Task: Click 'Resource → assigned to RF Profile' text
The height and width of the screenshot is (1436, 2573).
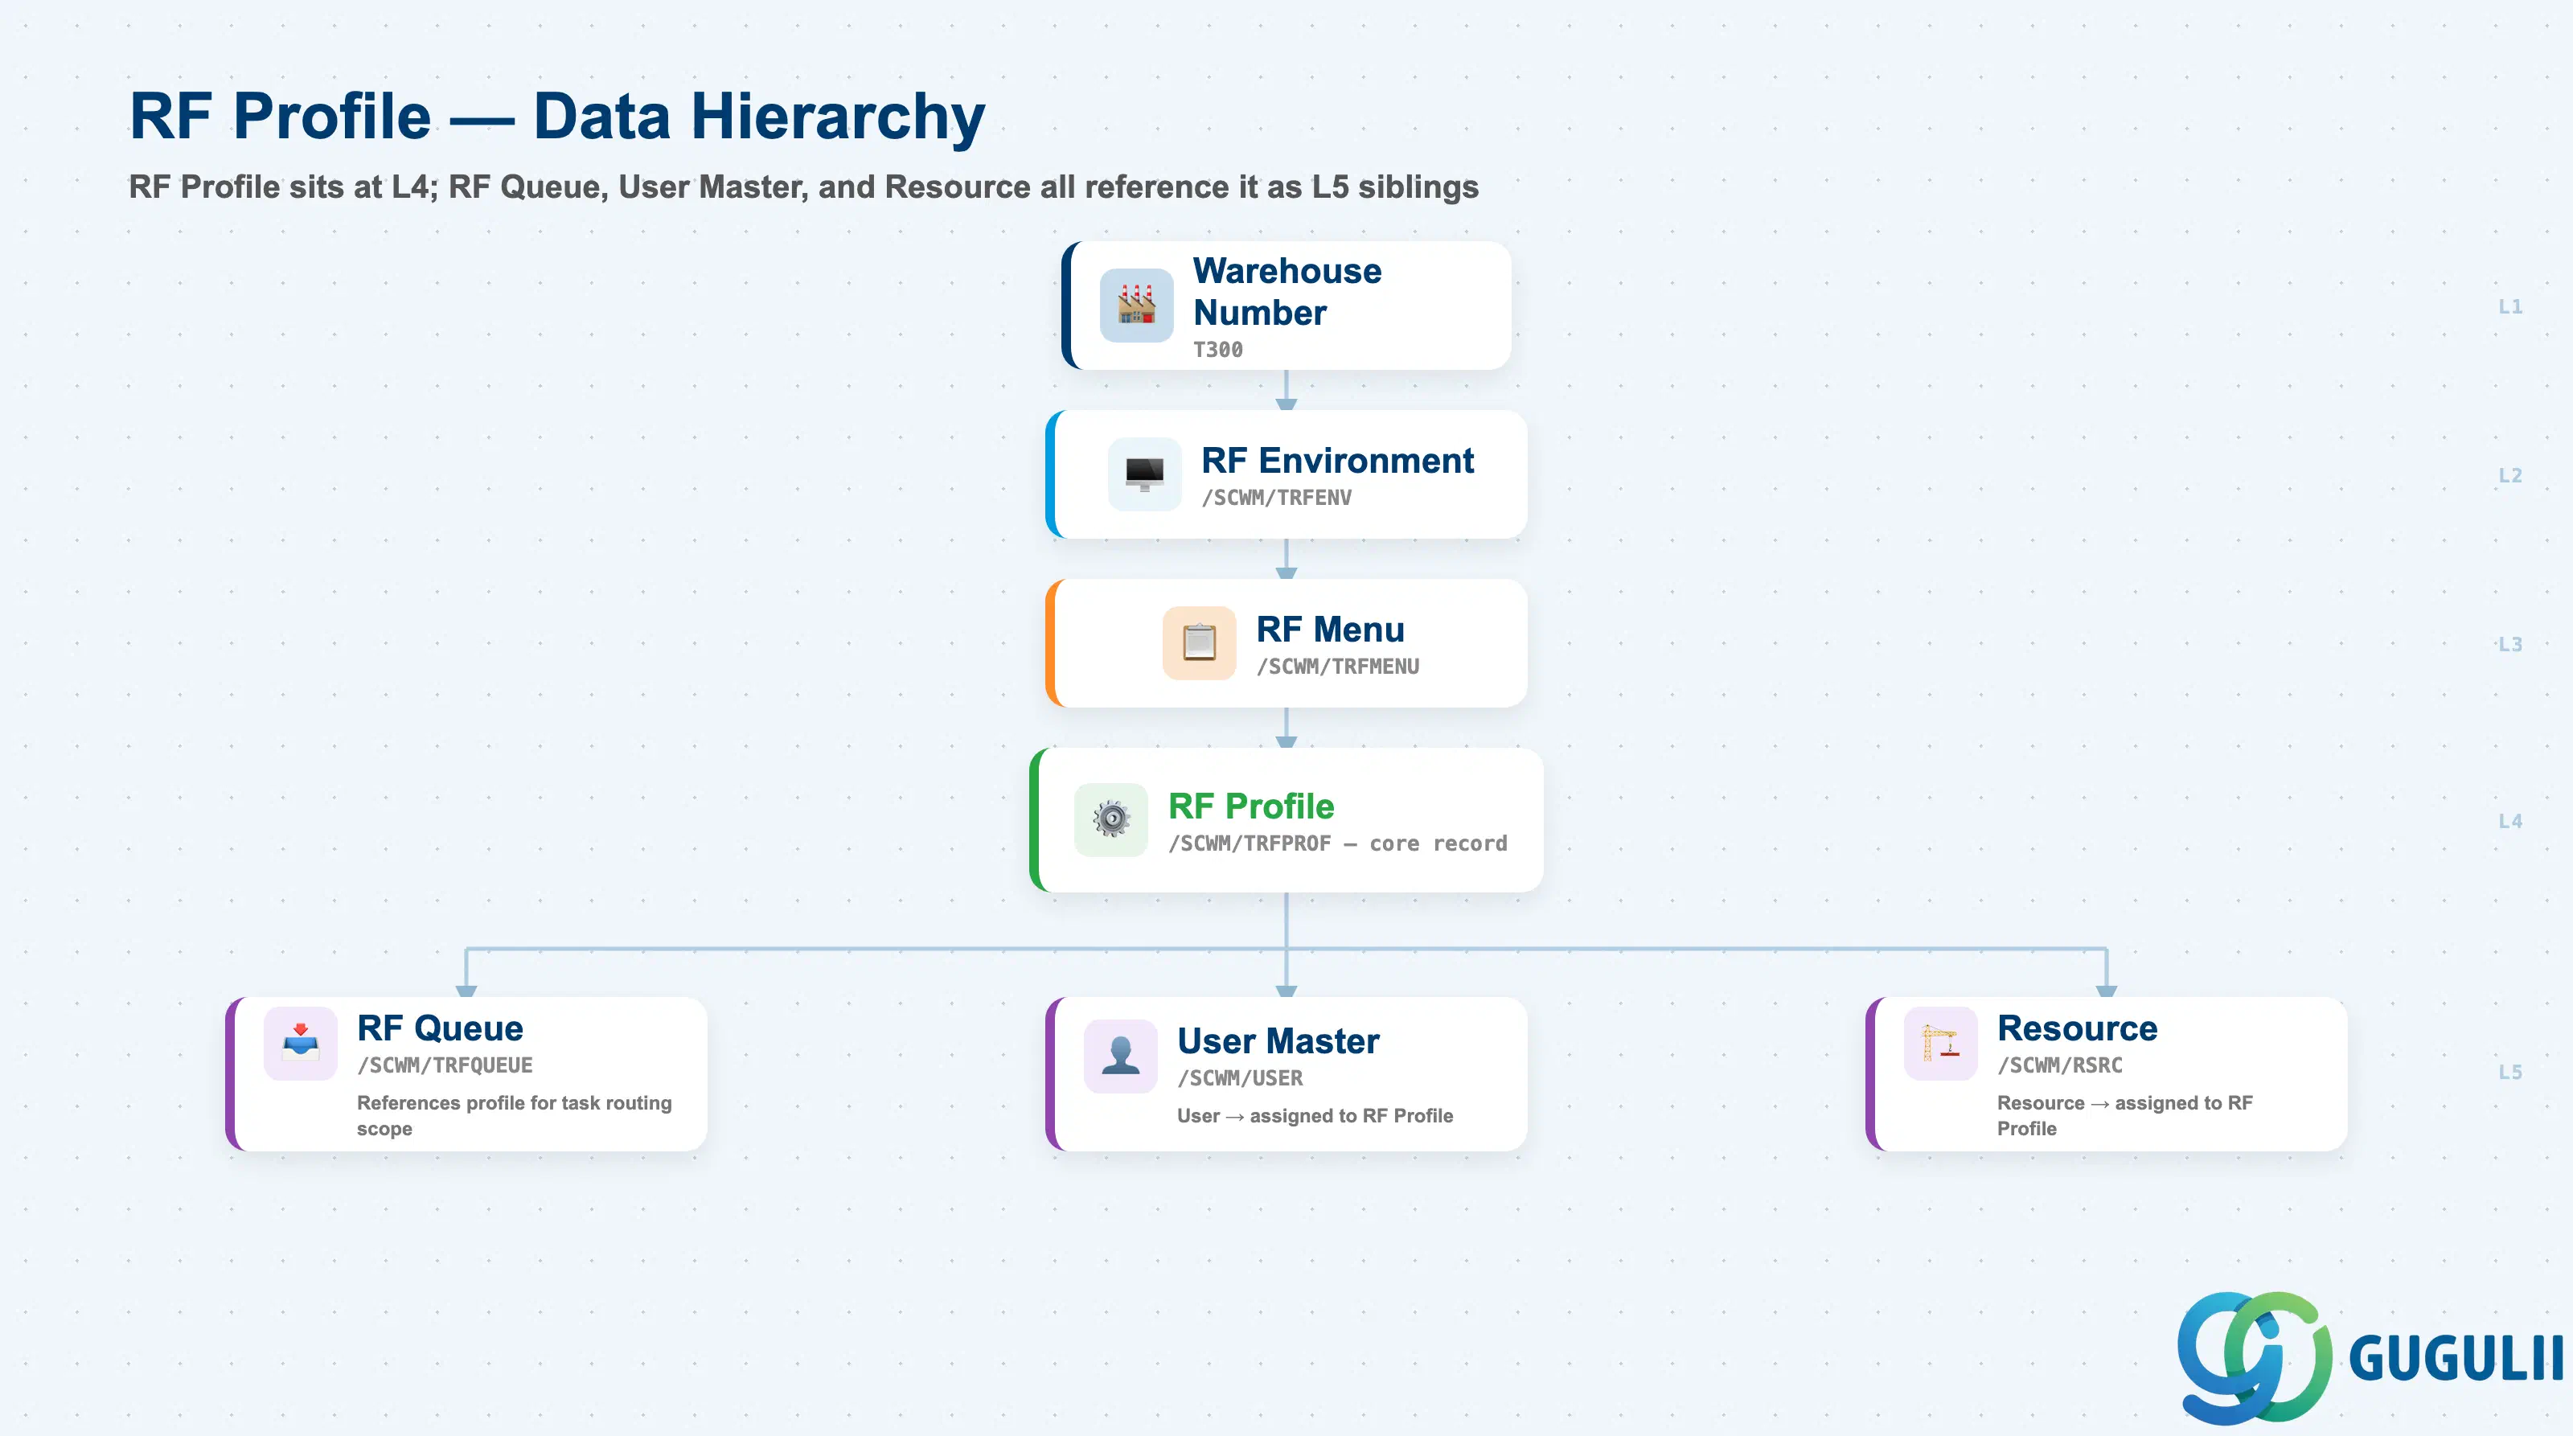Action: [2124, 1115]
